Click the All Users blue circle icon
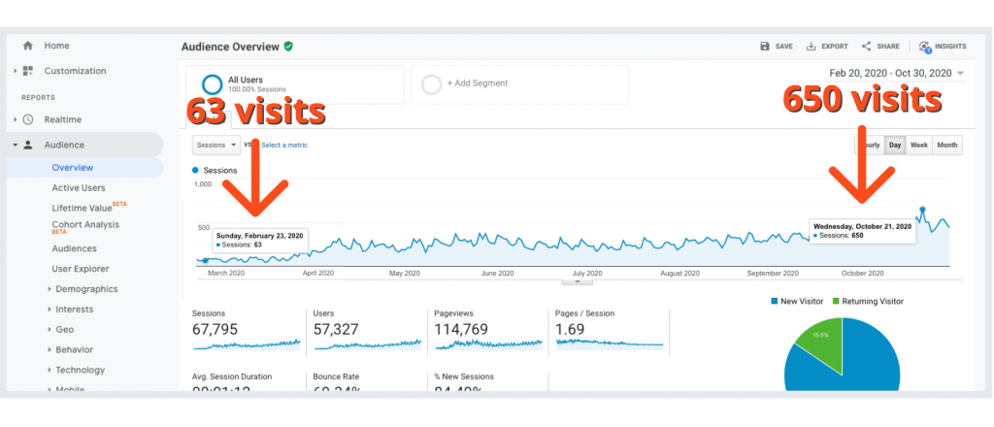The height and width of the screenshot is (427, 994). pyautogui.click(x=213, y=84)
